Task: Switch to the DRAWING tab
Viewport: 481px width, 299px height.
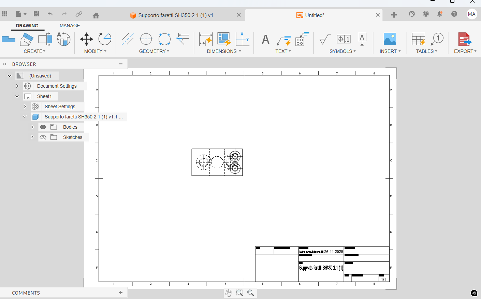Action: [27, 26]
